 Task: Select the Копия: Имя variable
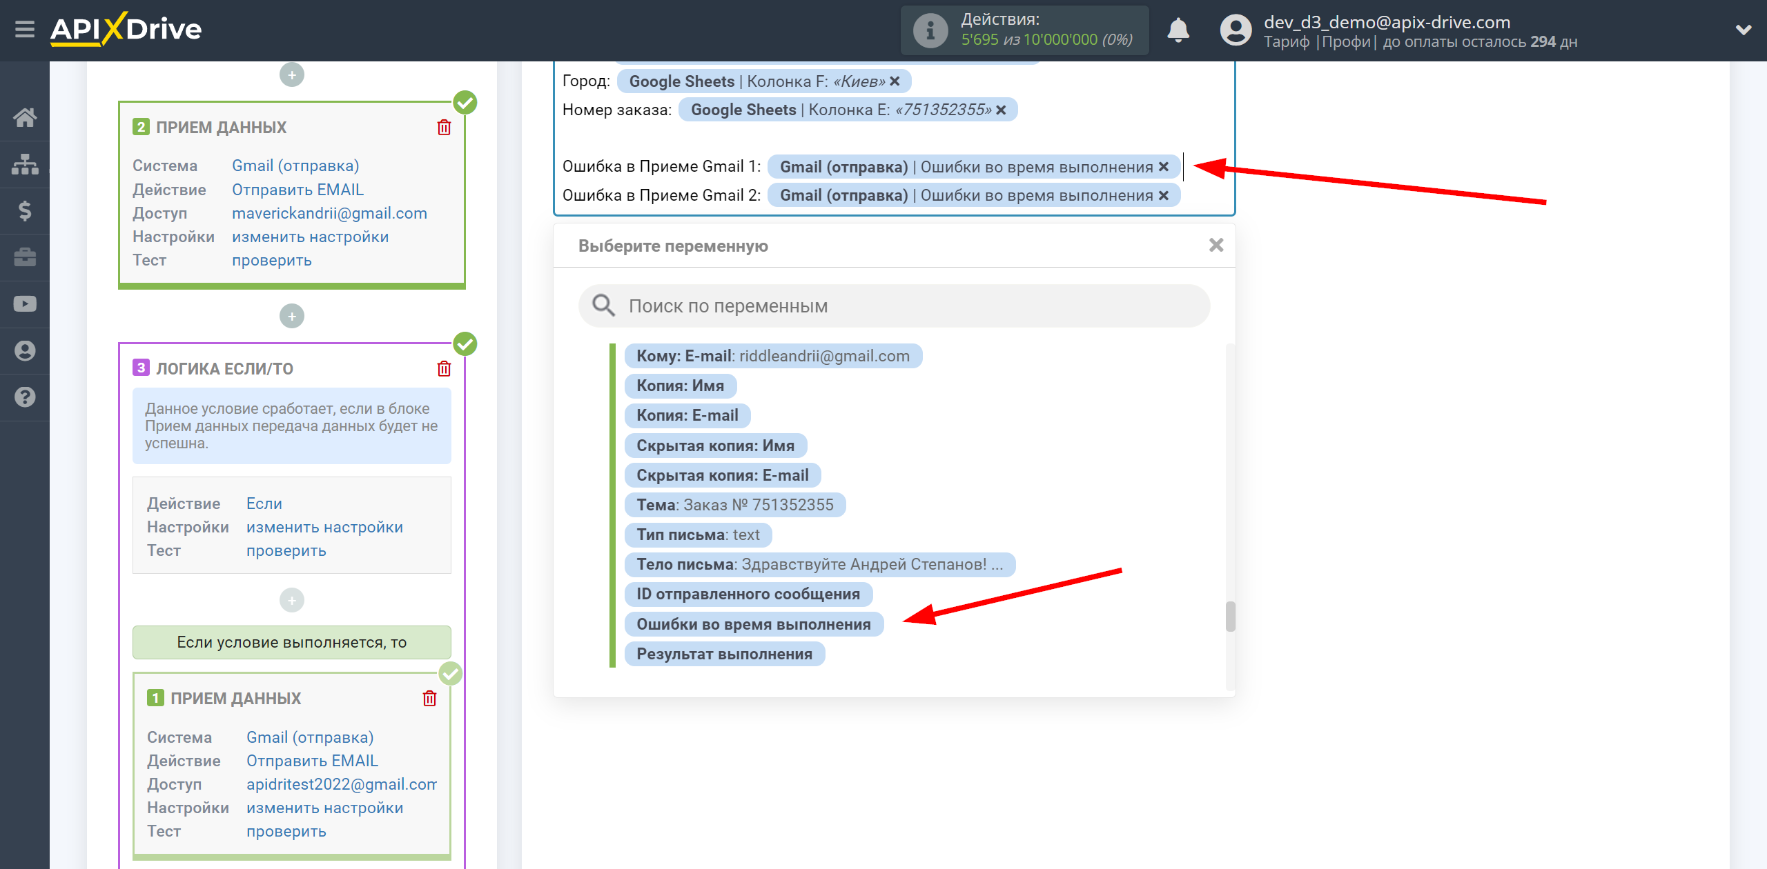[x=680, y=386]
